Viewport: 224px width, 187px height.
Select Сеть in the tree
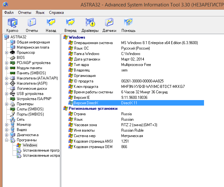click(21, 119)
